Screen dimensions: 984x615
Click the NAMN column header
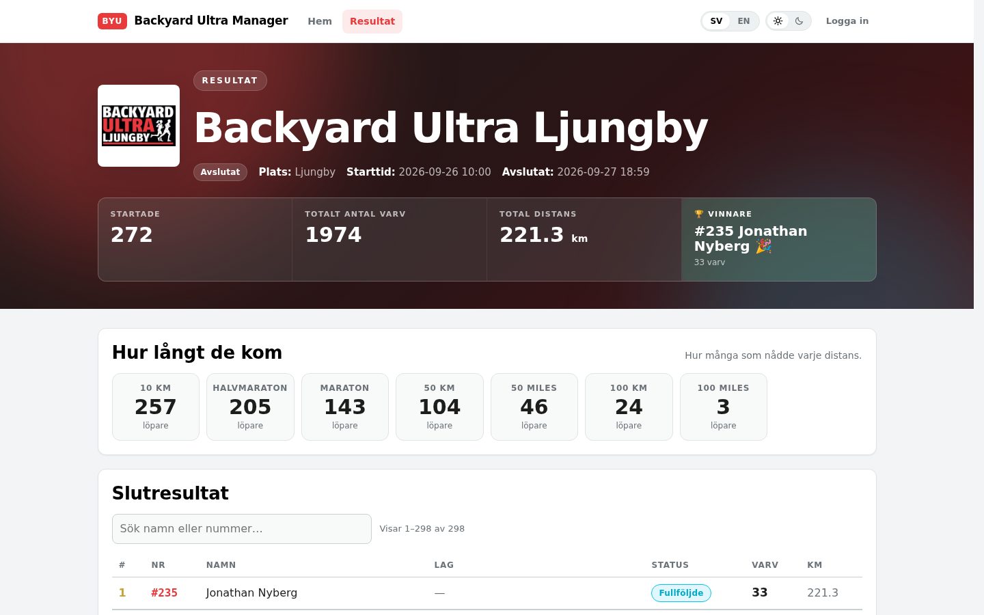[221, 565]
